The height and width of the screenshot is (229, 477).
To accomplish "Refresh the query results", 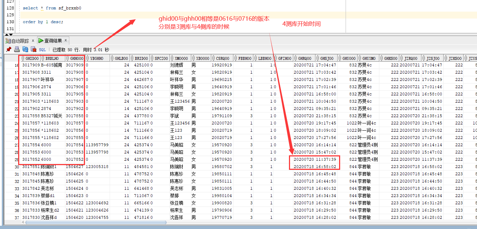I will pos(25,50).
